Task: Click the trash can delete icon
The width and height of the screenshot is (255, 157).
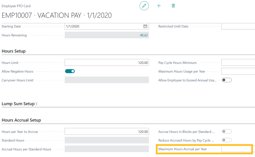Action: coord(173,6)
